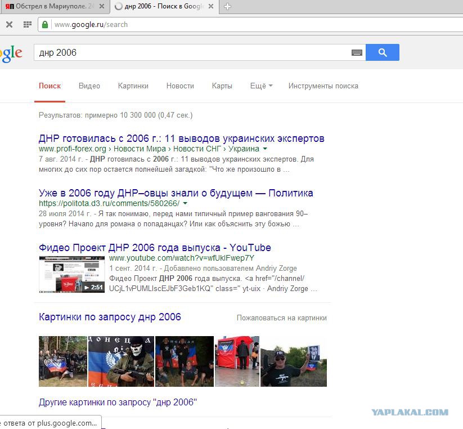Expand the 'Ещё' dropdown menu
This screenshot has height=429, width=463.
pyautogui.click(x=262, y=86)
